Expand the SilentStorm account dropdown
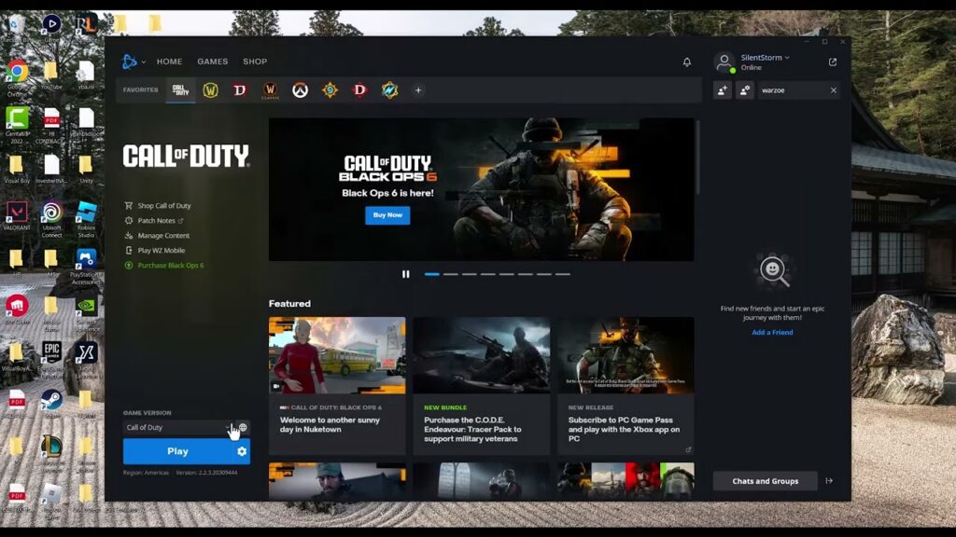 tap(787, 58)
